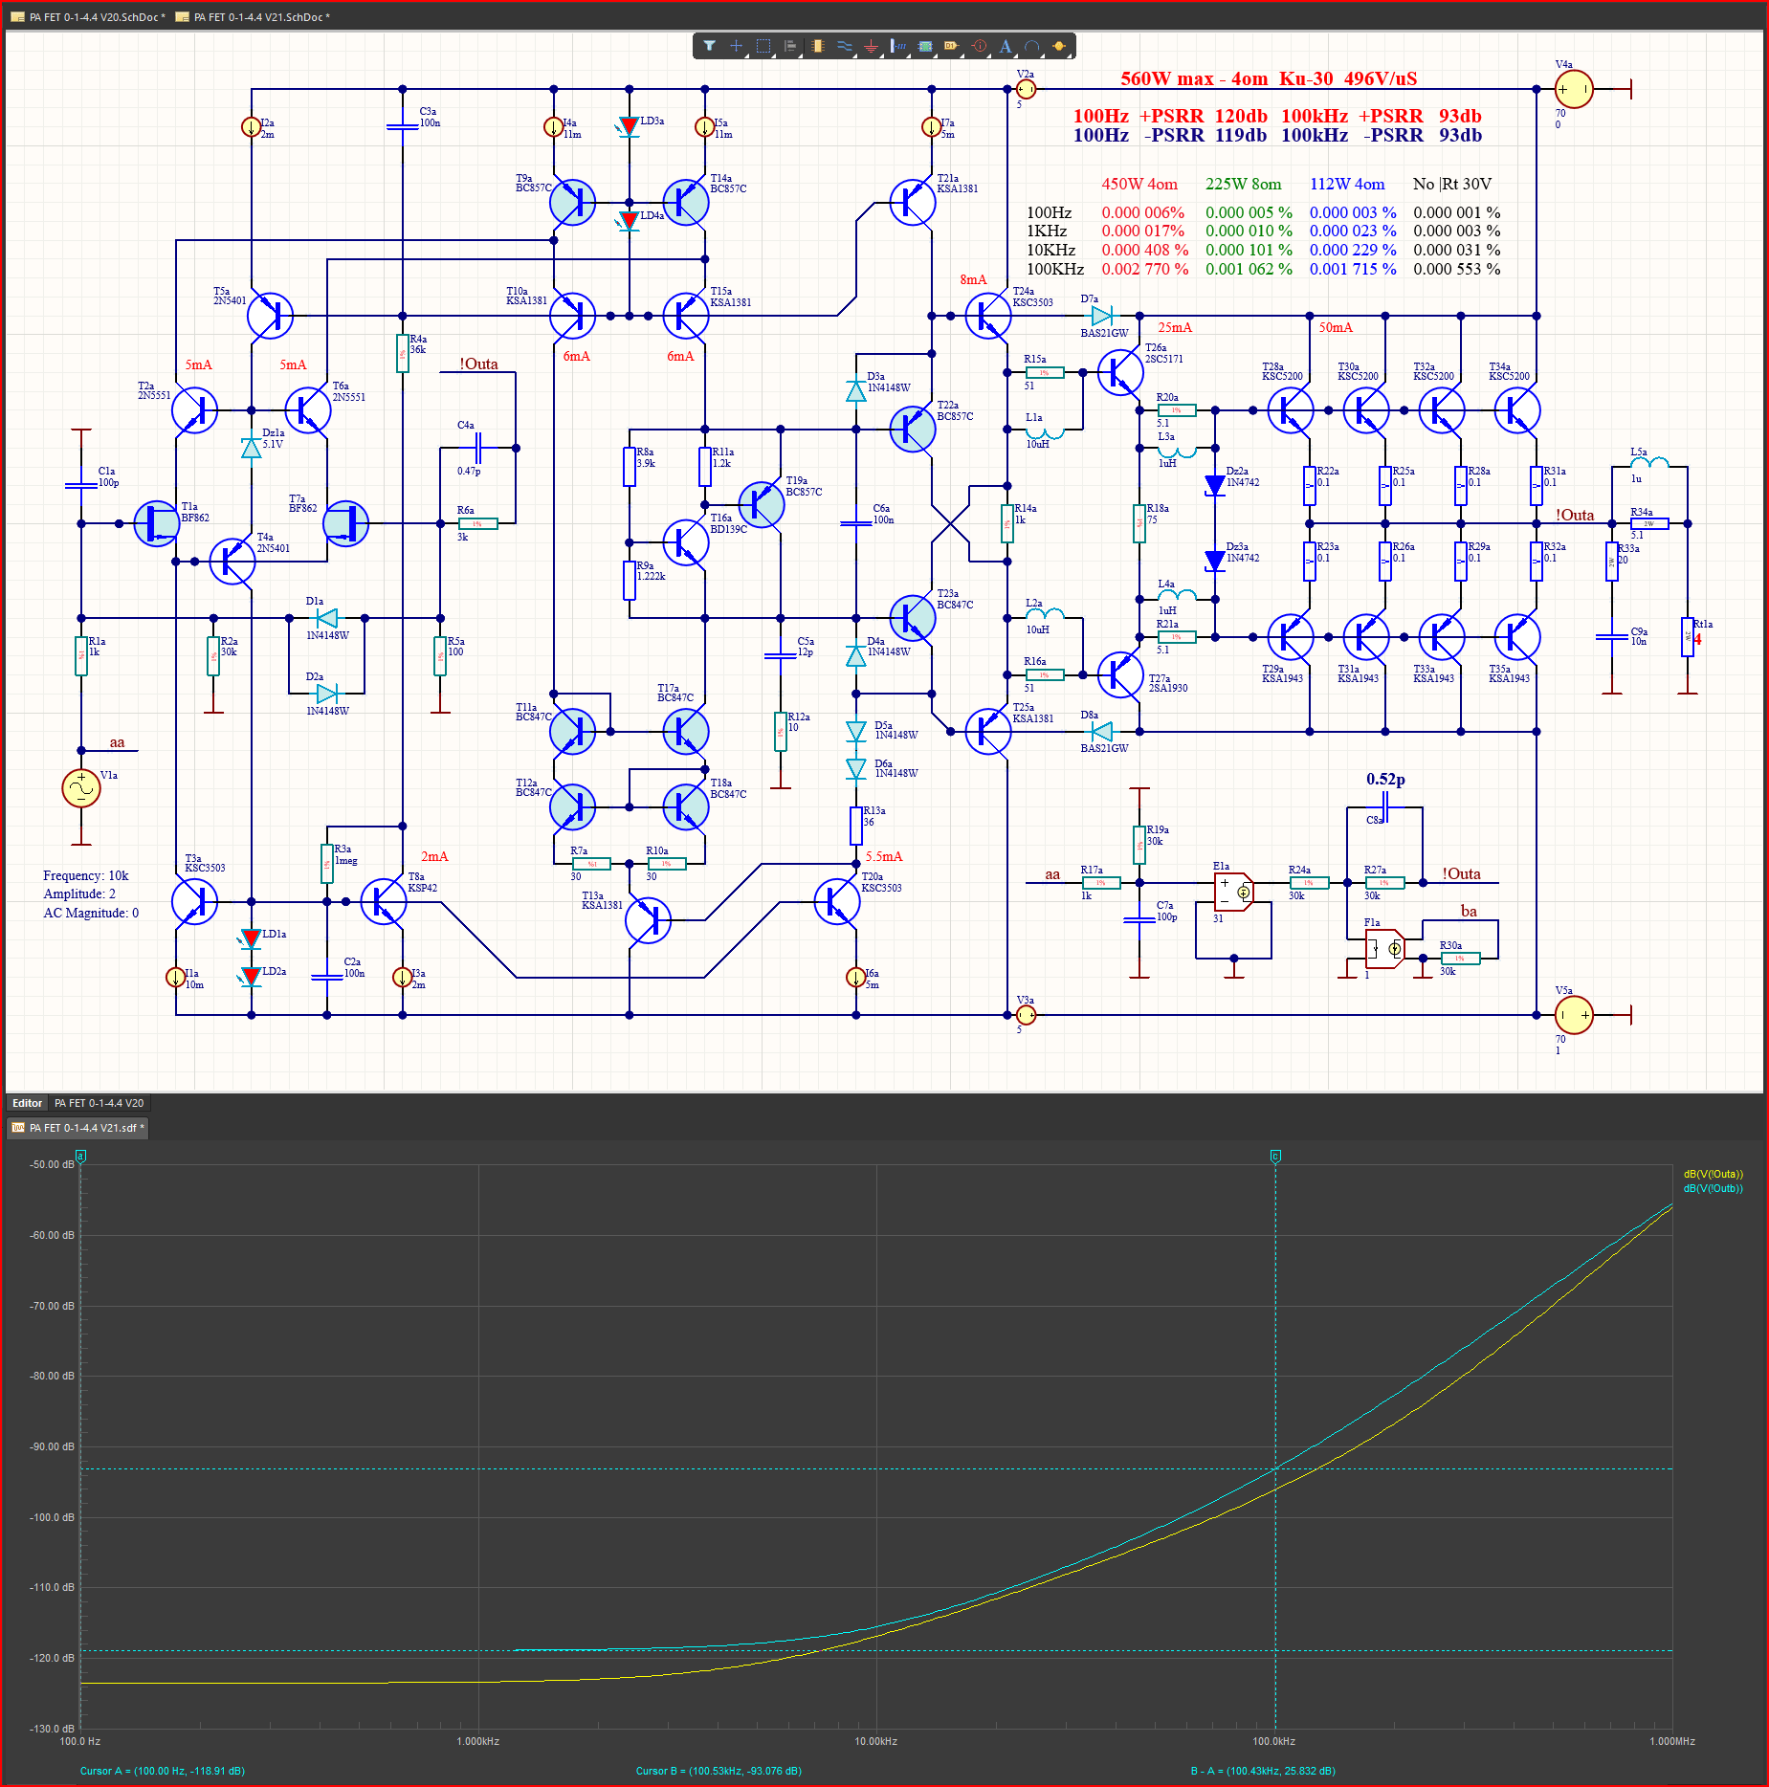1769x1787 pixels.
Task: Open the directives (parameter set) tool
Action: coord(979,46)
